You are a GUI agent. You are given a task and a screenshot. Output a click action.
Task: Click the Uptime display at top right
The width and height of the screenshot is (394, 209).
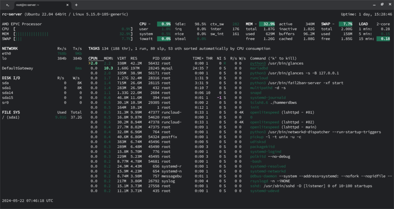pos(366,14)
